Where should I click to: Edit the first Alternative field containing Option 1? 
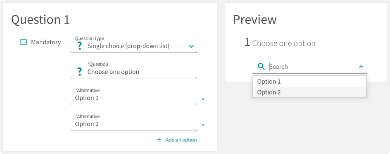point(134,97)
